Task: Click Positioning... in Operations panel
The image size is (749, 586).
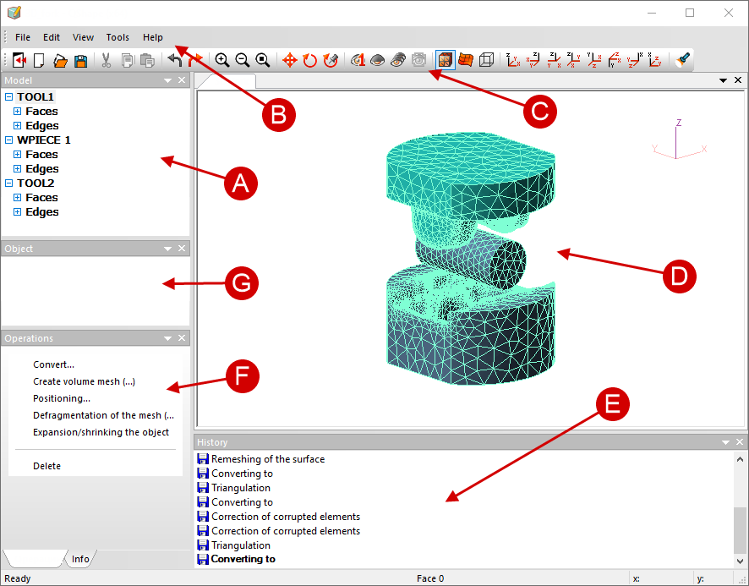Action: (x=61, y=398)
